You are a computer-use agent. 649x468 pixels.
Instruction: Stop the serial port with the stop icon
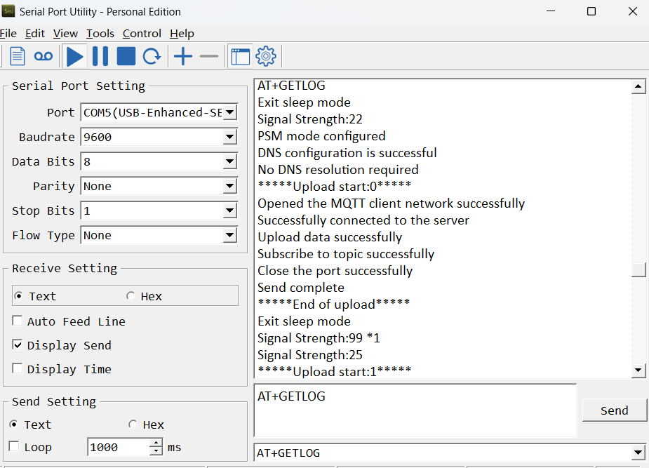(126, 56)
